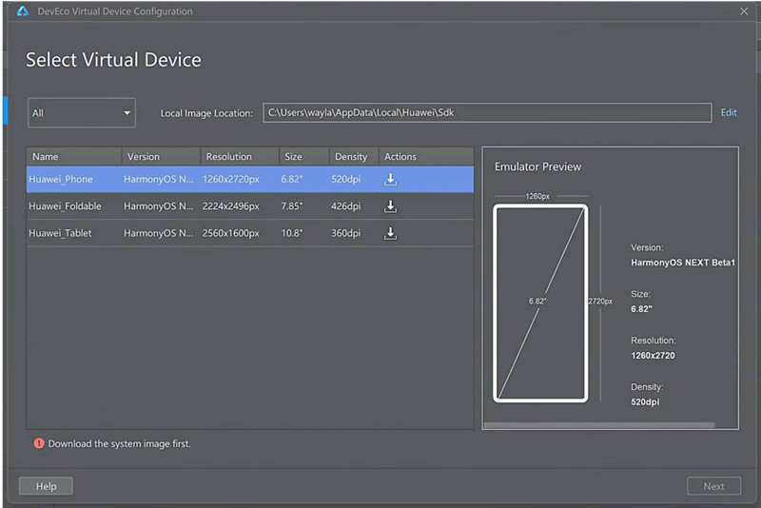Open the All device type dropdown

82,113
